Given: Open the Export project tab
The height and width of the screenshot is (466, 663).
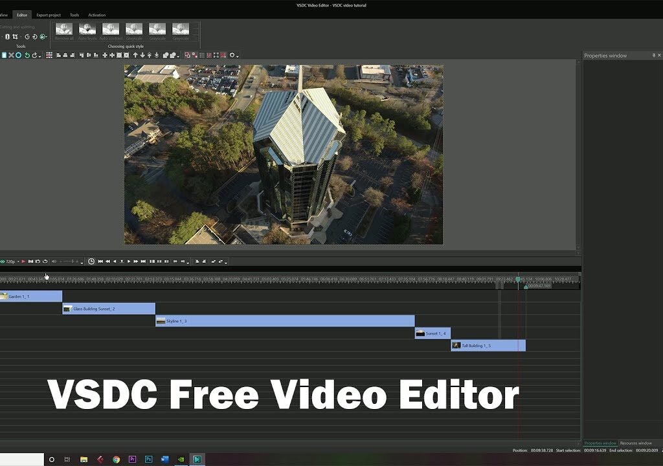Looking at the screenshot, I should click(49, 15).
